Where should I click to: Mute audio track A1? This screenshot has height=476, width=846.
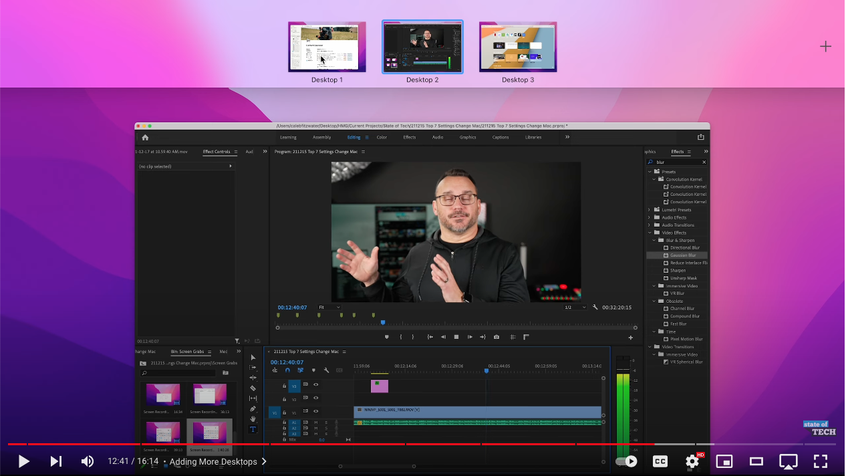tap(316, 423)
